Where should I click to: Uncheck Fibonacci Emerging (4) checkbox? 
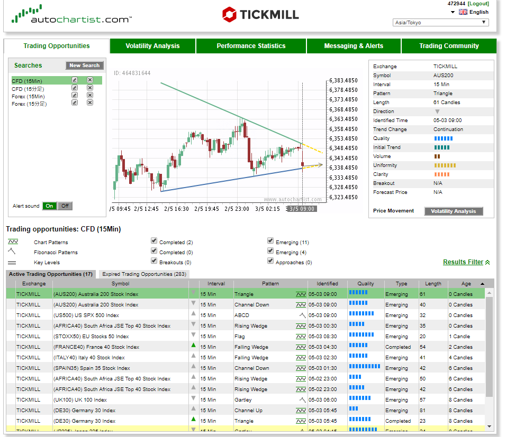pos(270,250)
